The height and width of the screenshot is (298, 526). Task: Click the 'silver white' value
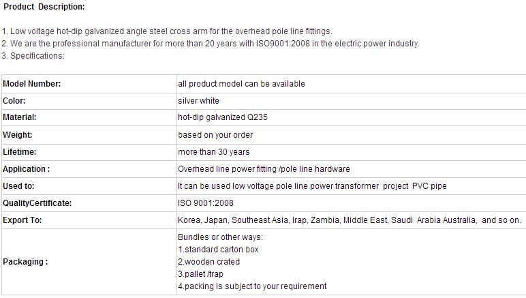click(x=198, y=101)
